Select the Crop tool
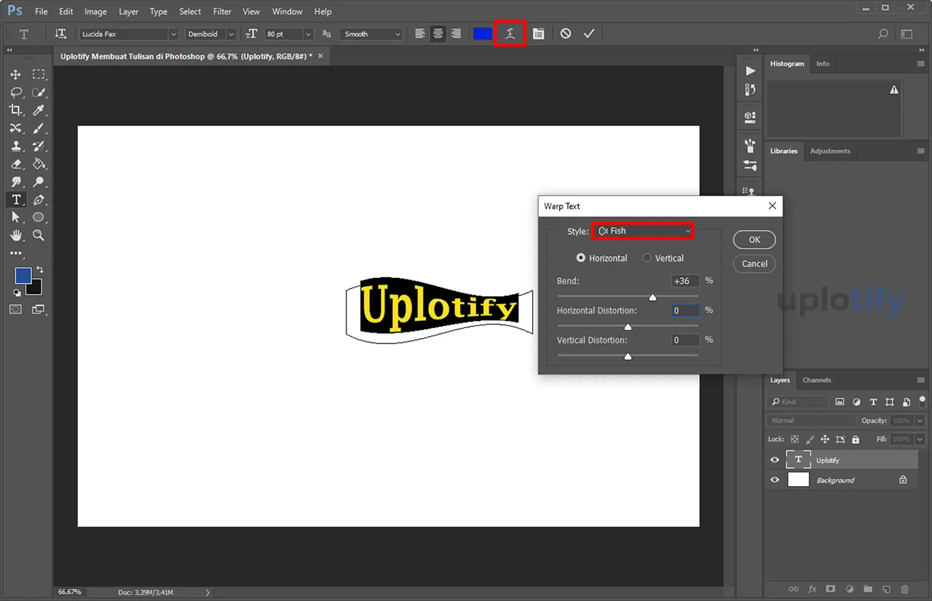932x601 pixels. click(x=16, y=110)
